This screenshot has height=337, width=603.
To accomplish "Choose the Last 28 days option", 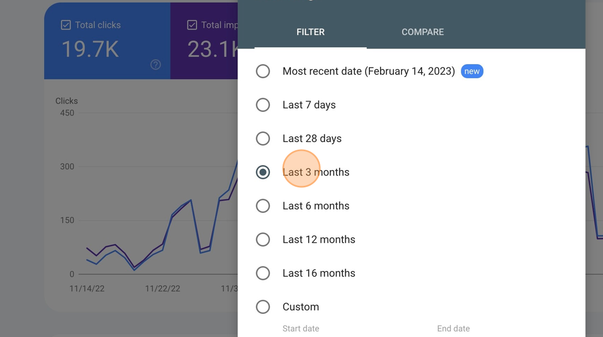I will pos(263,138).
